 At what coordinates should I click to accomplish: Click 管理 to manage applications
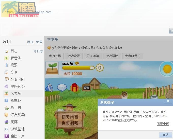(x=39, y=42)
